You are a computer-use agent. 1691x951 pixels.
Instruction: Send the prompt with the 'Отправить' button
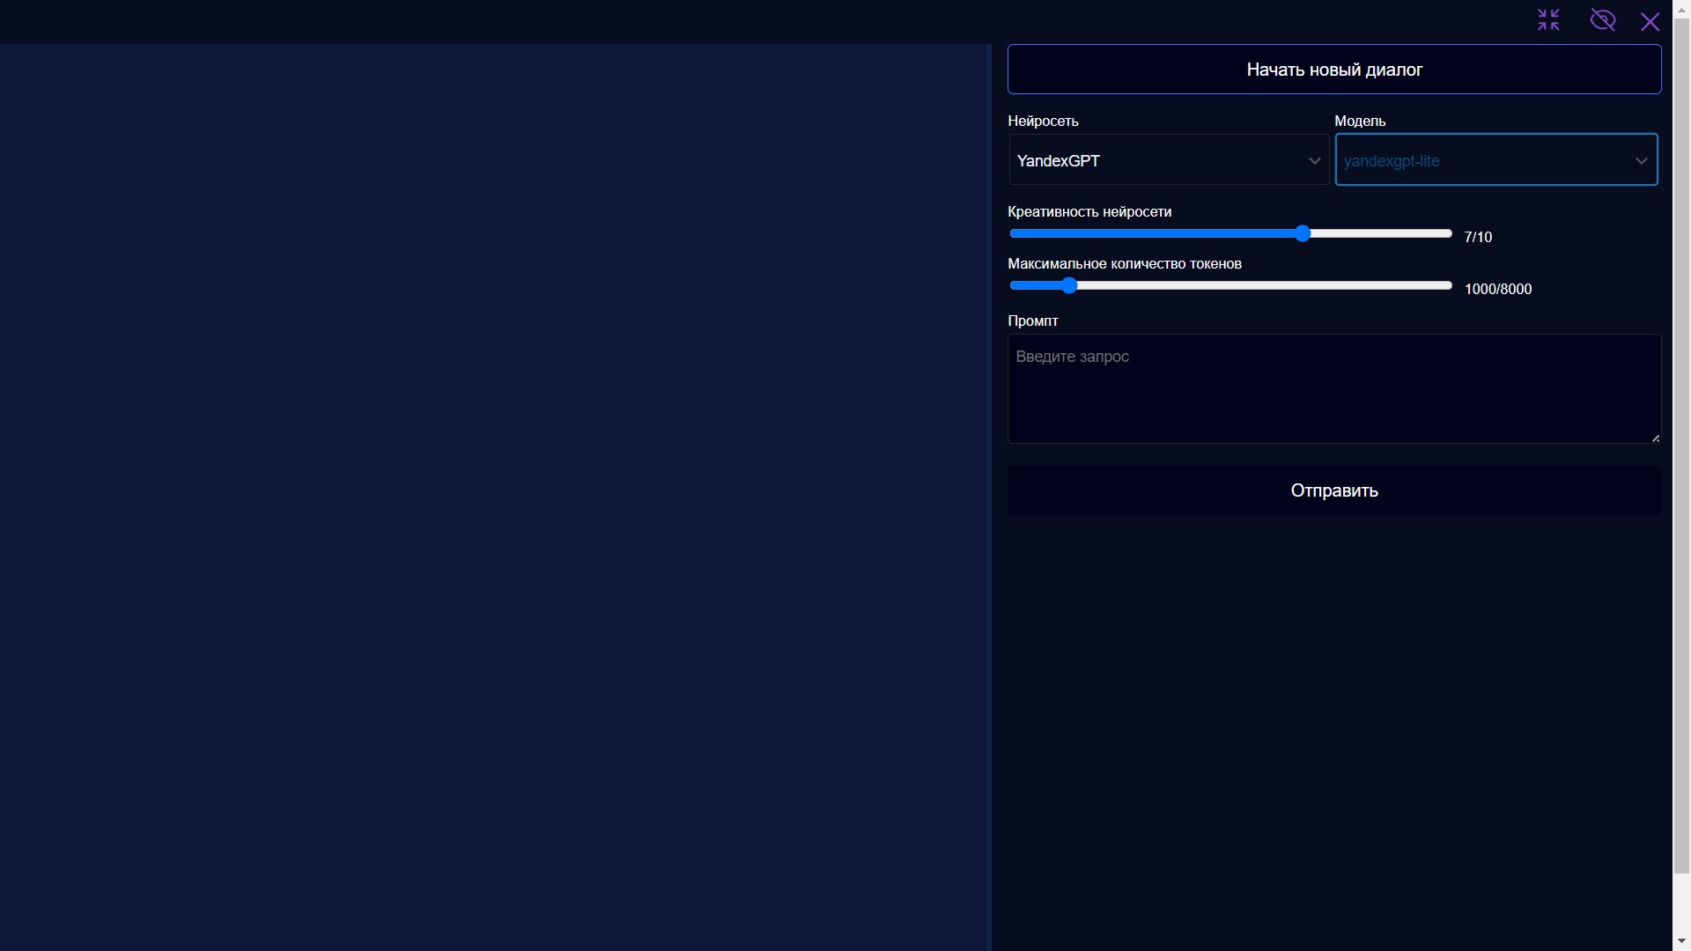1334,490
